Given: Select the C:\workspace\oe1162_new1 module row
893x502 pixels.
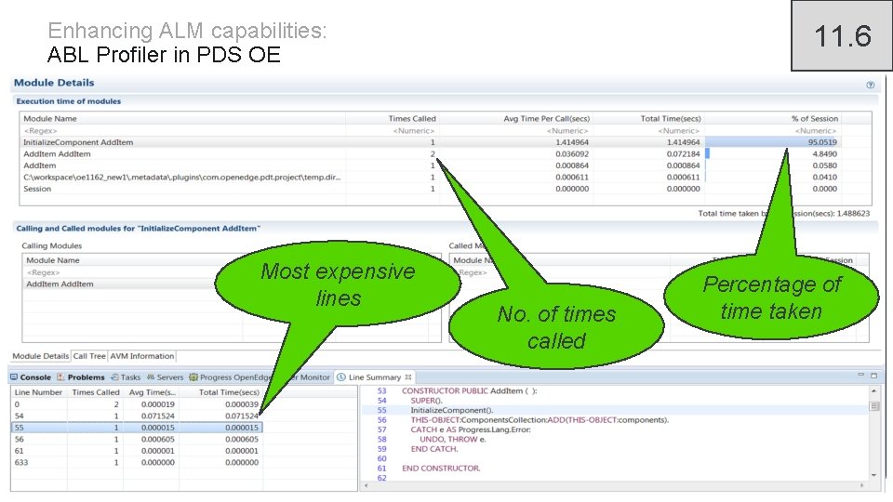Looking at the screenshot, I should coord(430,177).
